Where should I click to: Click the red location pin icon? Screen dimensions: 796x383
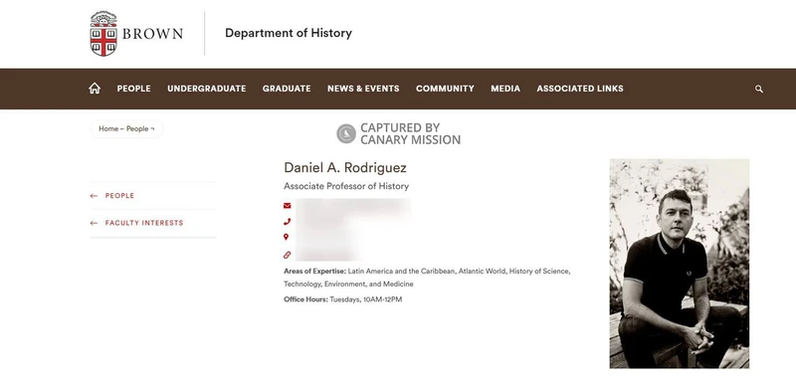point(287,237)
